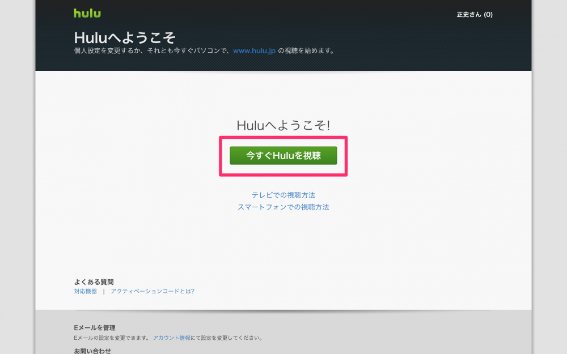Viewport: 567px width, 354px height.
Task: Open the 対応機器 FAQ link
Action: [86, 291]
